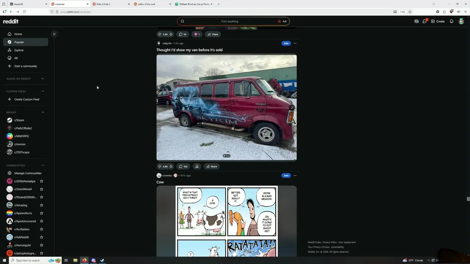Join the r/skyrim community
Screen dimensions: 470x264
(x=286, y=43)
